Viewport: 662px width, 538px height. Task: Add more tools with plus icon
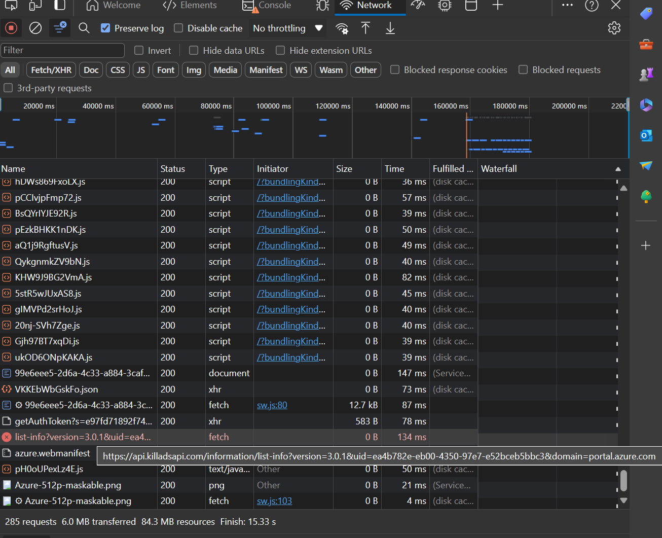click(x=498, y=6)
